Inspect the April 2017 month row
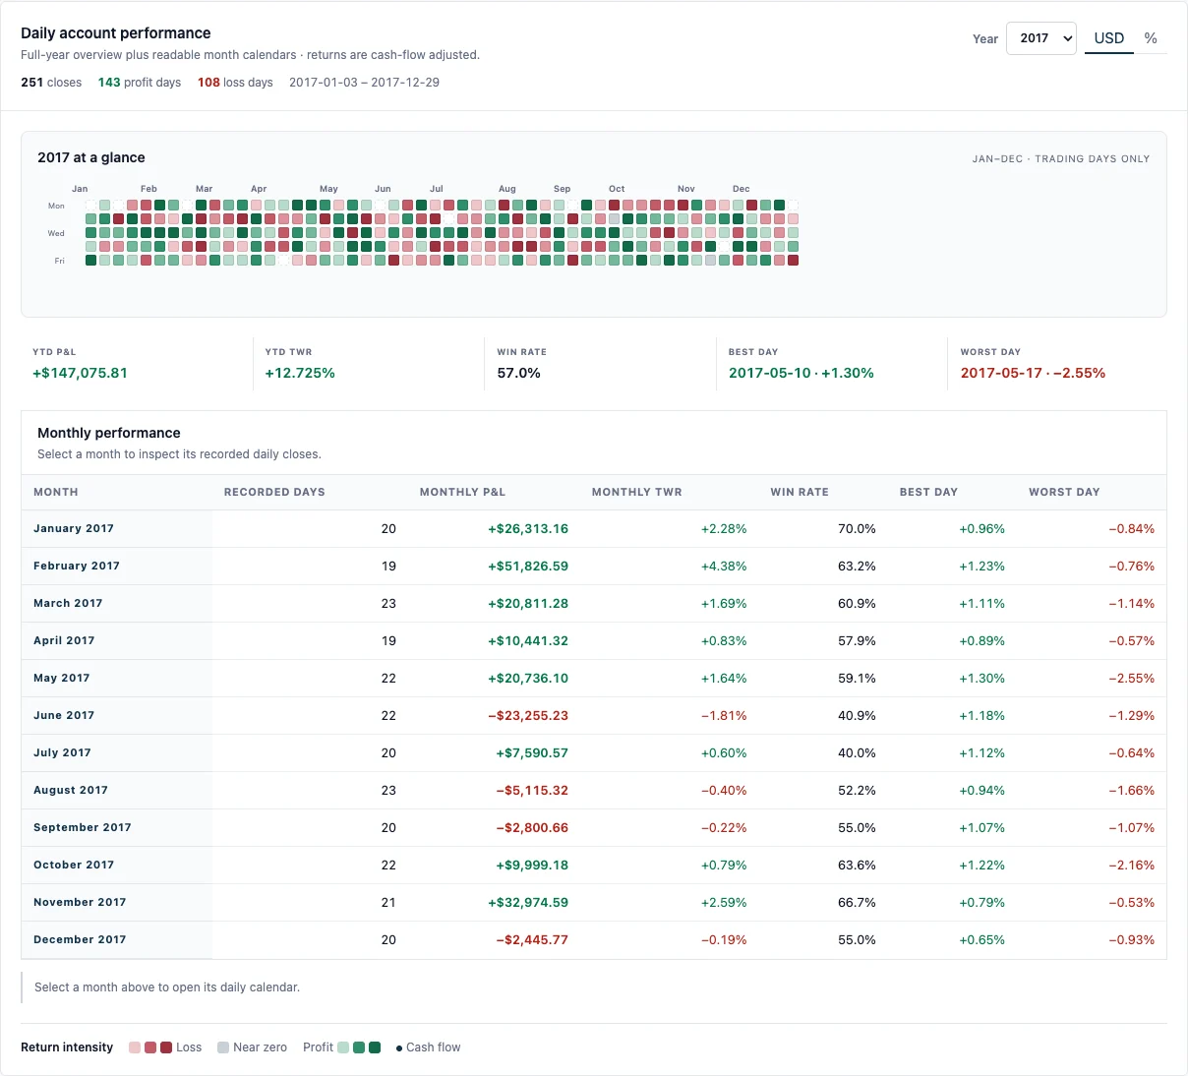Screen dimensions: 1188x1076 (594, 641)
